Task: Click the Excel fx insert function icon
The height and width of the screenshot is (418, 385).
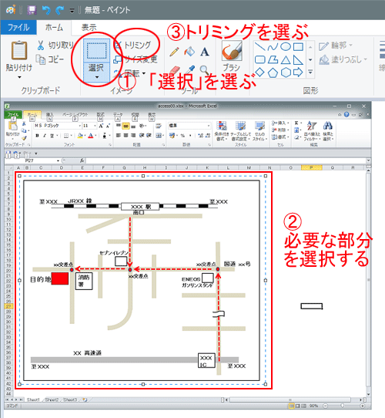Action: click(x=82, y=160)
